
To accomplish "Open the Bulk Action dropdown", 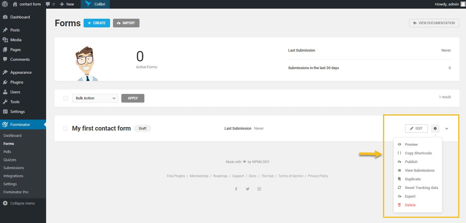I will click(95, 98).
